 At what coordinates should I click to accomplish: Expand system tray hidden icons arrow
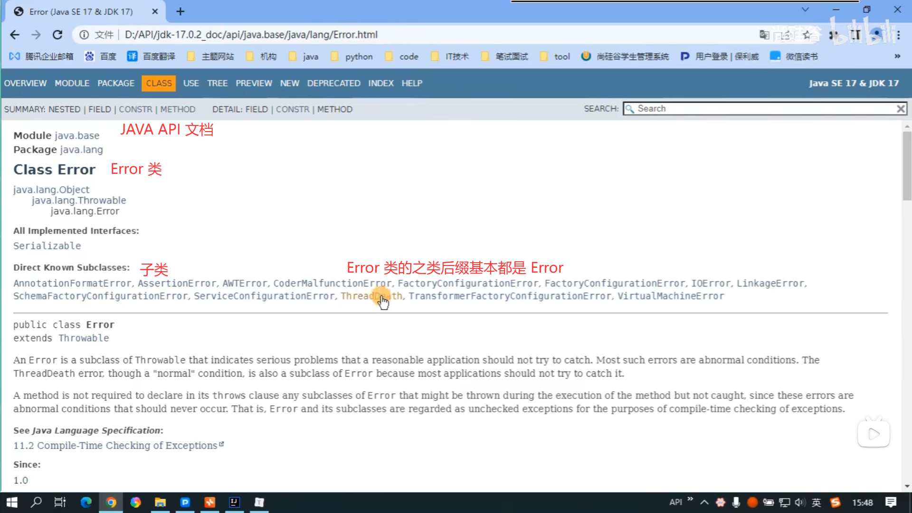tap(704, 502)
